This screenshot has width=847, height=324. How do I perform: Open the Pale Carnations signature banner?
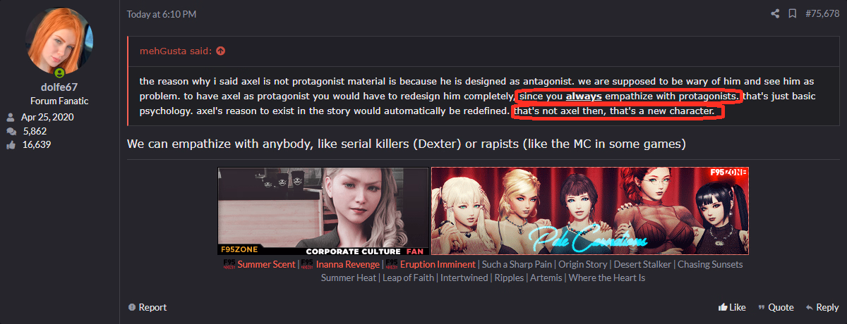590,211
